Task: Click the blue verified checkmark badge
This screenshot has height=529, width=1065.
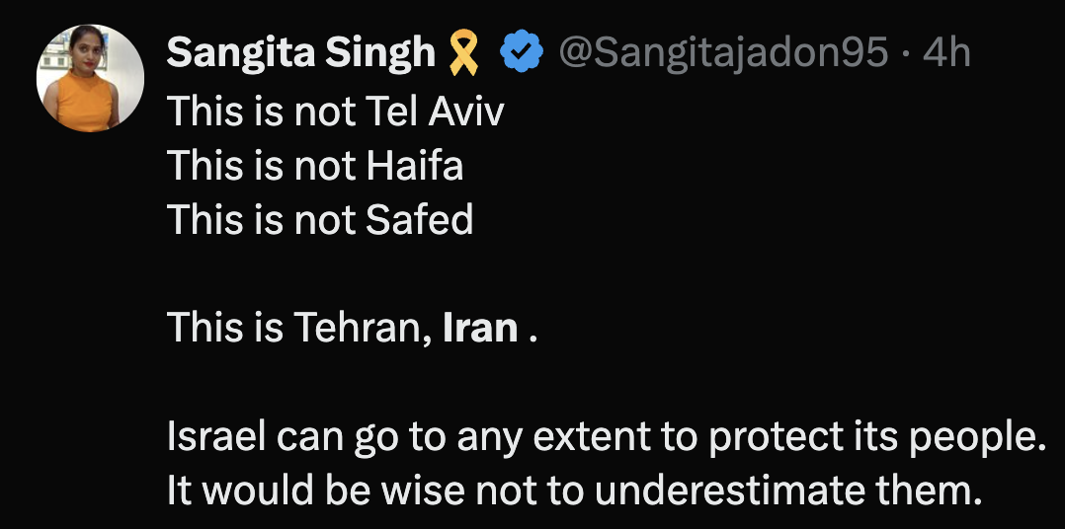Action: (522, 52)
